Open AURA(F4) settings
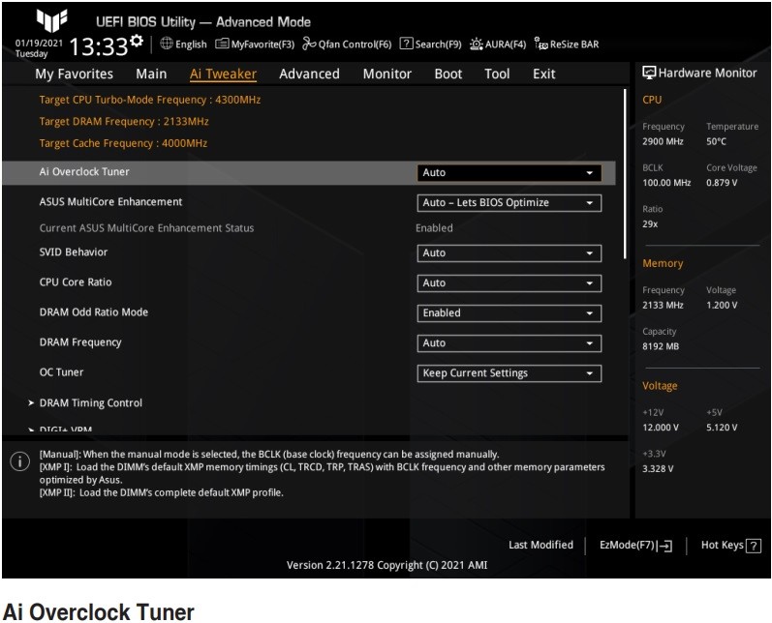 pyautogui.click(x=498, y=44)
